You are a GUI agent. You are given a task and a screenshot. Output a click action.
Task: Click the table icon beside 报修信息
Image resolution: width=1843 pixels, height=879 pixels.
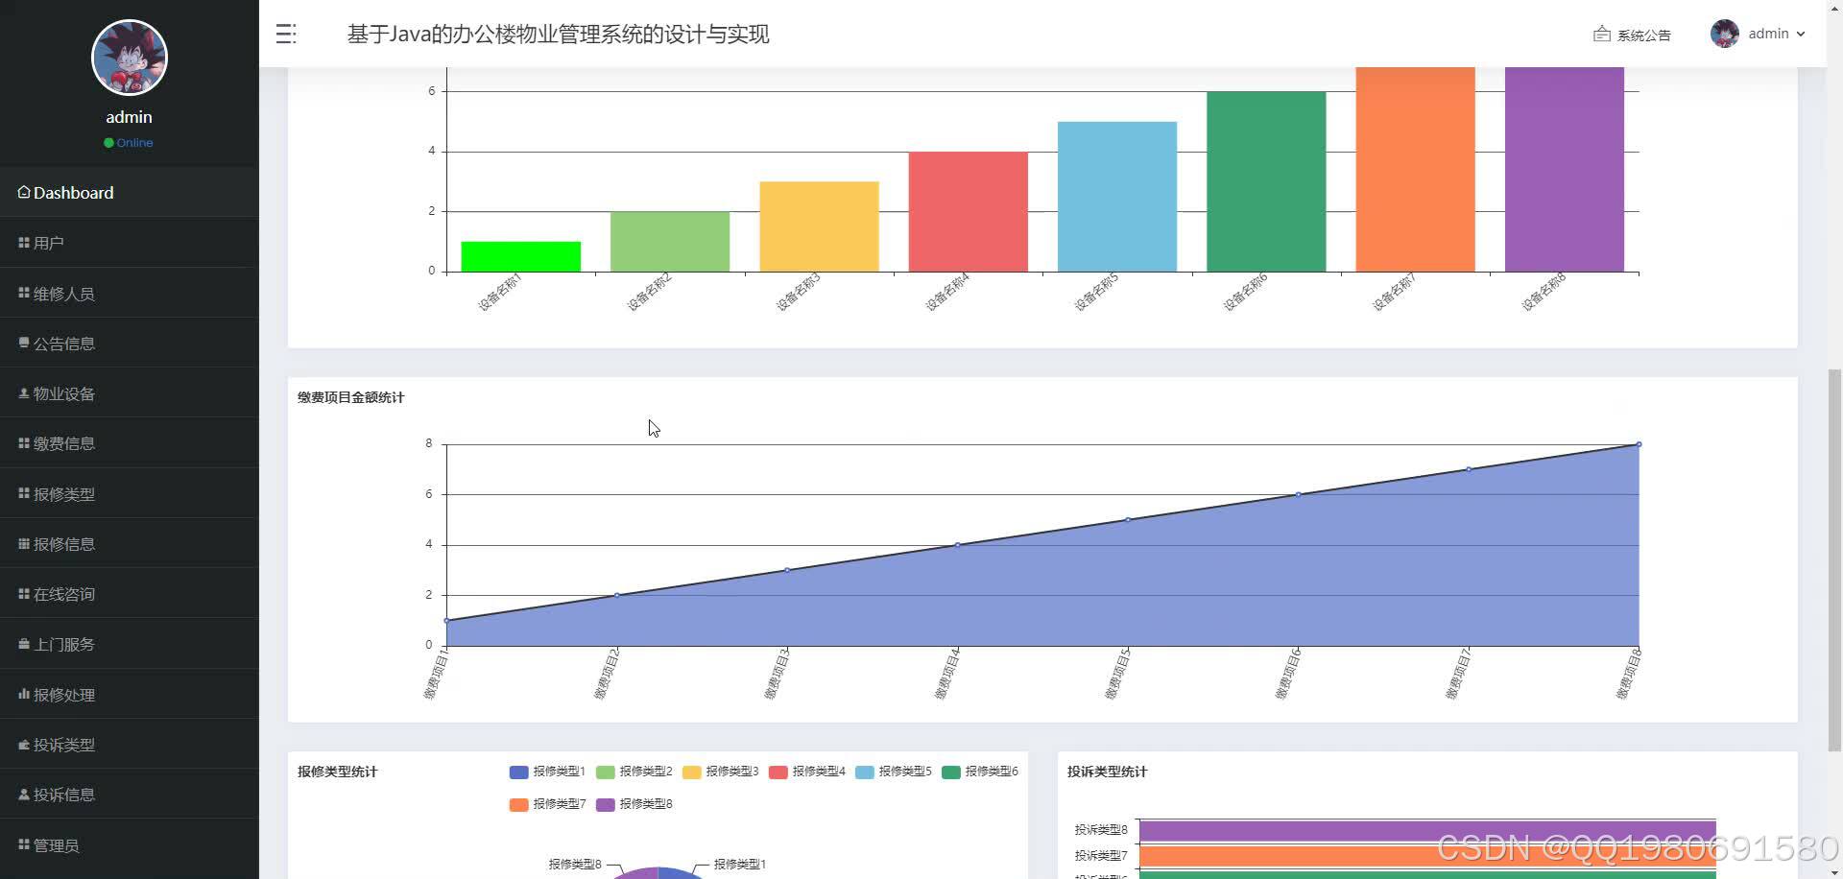[x=24, y=543]
